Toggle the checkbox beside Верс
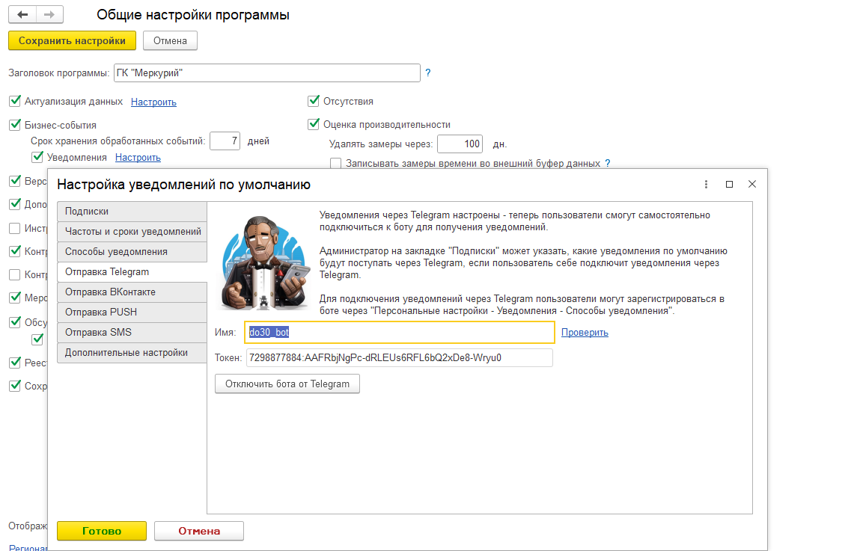The height and width of the screenshot is (551, 860). pos(15,181)
